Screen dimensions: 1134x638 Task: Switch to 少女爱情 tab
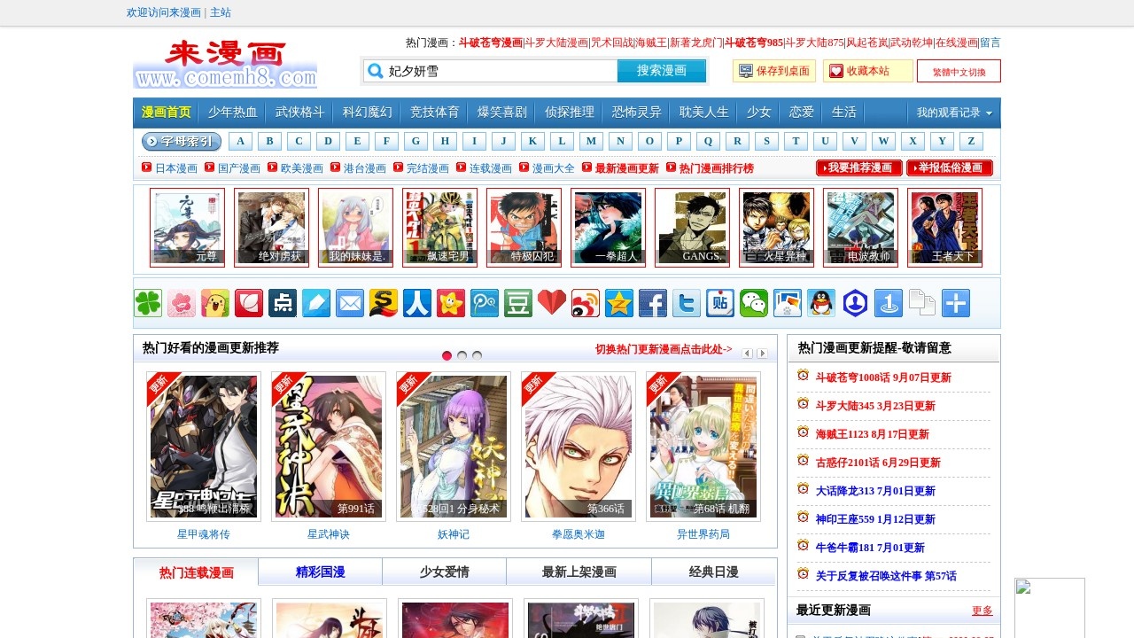[445, 572]
